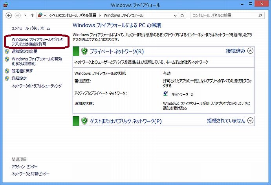Click the アクティブなプライベート ネットワーク: label
The height and width of the screenshot is (185, 271).
click(101, 93)
